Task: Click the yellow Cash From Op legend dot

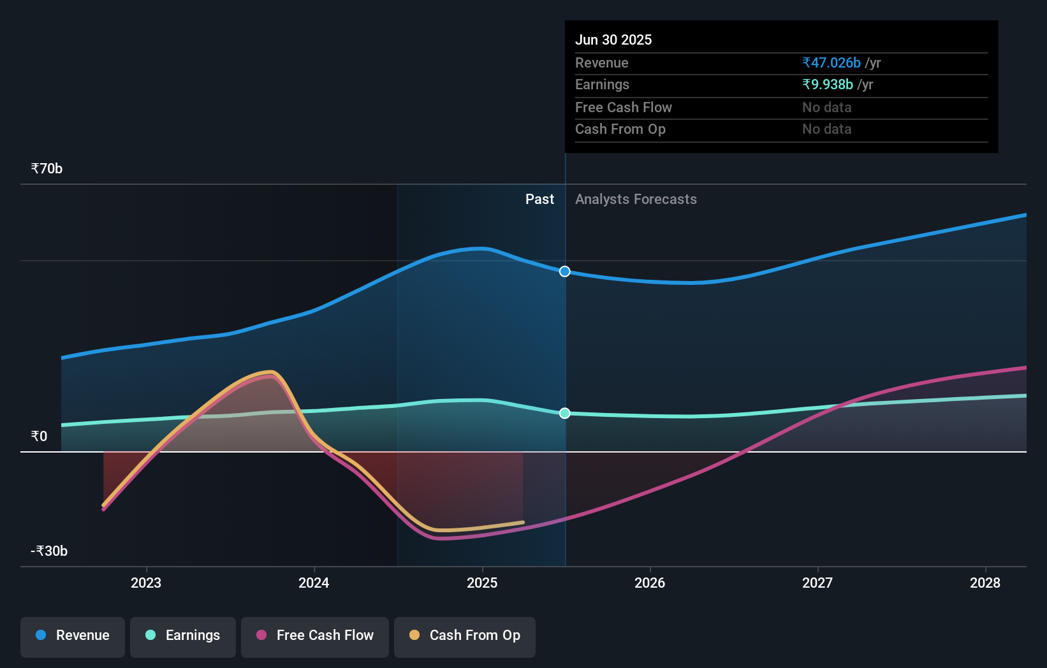Action: (414, 635)
